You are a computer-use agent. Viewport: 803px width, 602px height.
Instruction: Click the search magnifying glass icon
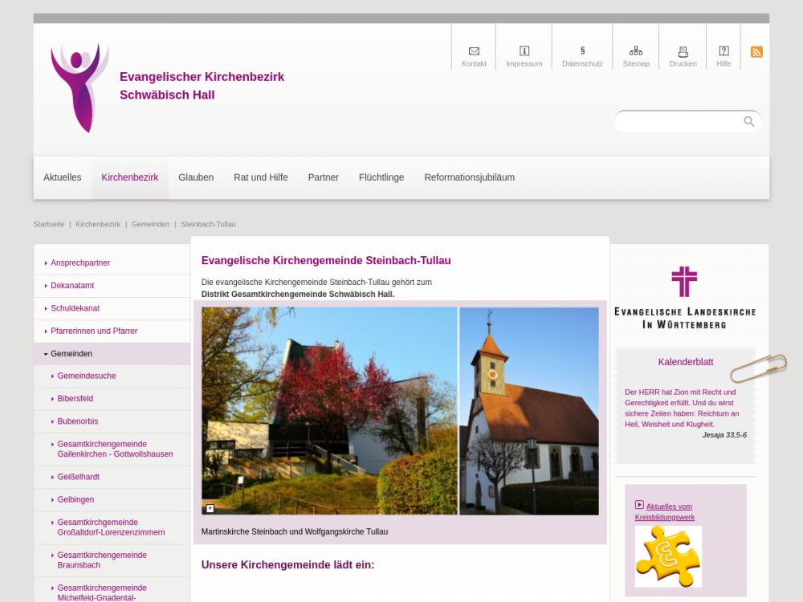click(x=748, y=122)
